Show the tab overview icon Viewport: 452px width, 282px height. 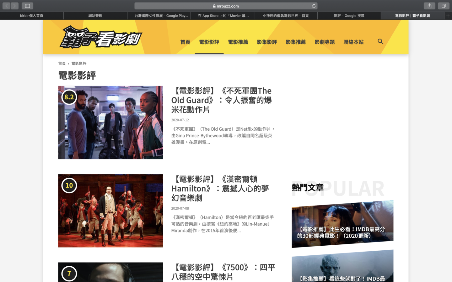(x=444, y=6)
